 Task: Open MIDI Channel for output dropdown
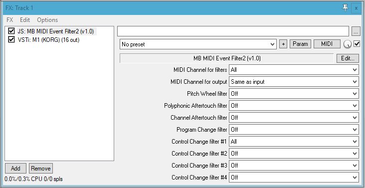(294, 82)
